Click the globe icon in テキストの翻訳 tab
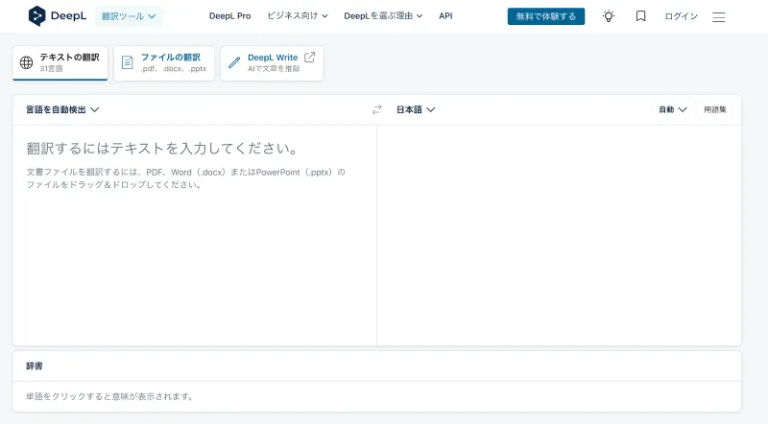The height and width of the screenshot is (424, 768). pos(27,62)
